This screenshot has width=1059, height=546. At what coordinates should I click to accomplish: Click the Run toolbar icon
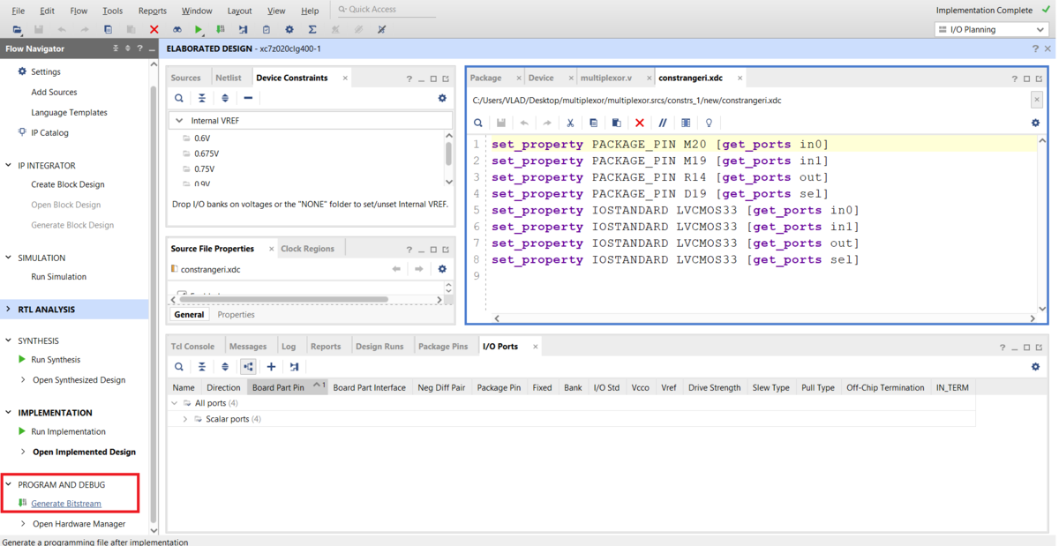pyautogui.click(x=198, y=29)
